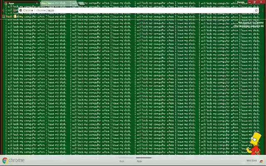Viewport: 266px width, 166px height.
Task: Open the Web Store link
Action: pyautogui.click(x=251, y=161)
